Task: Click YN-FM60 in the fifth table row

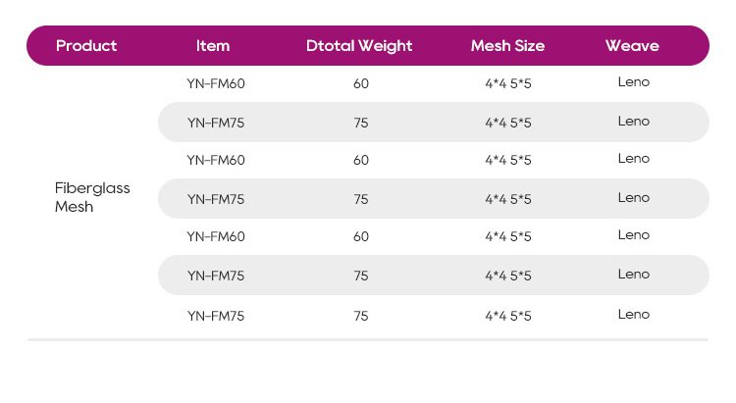Action: [x=215, y=236]
